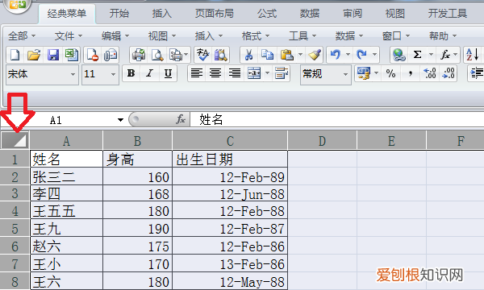Switch to the 开发工具 ribbon tab

point(447,14)
